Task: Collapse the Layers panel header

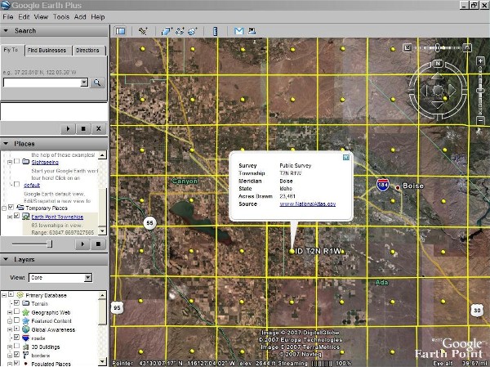Action: (7, 259)
